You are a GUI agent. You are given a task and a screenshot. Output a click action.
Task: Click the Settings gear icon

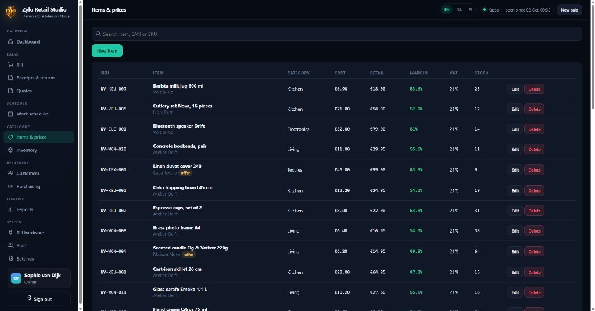point(10,258)
